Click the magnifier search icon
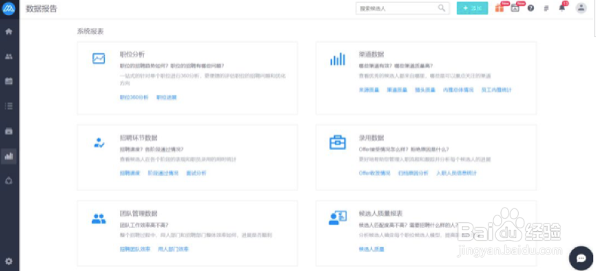 pos(441,8)
